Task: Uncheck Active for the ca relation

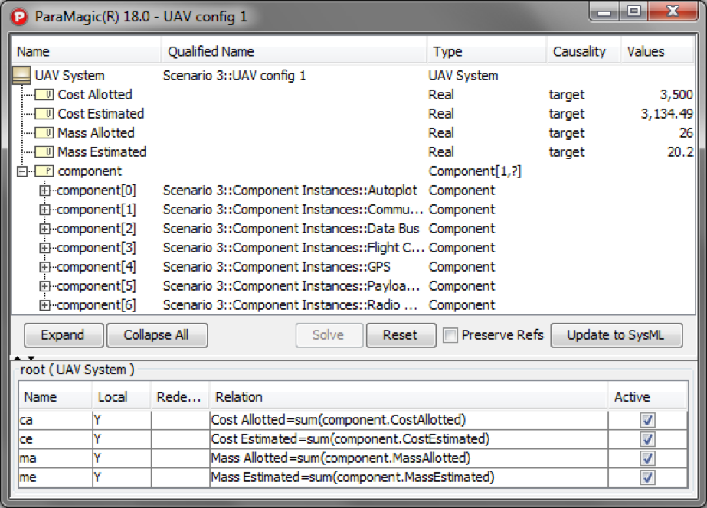Action: 647,419
